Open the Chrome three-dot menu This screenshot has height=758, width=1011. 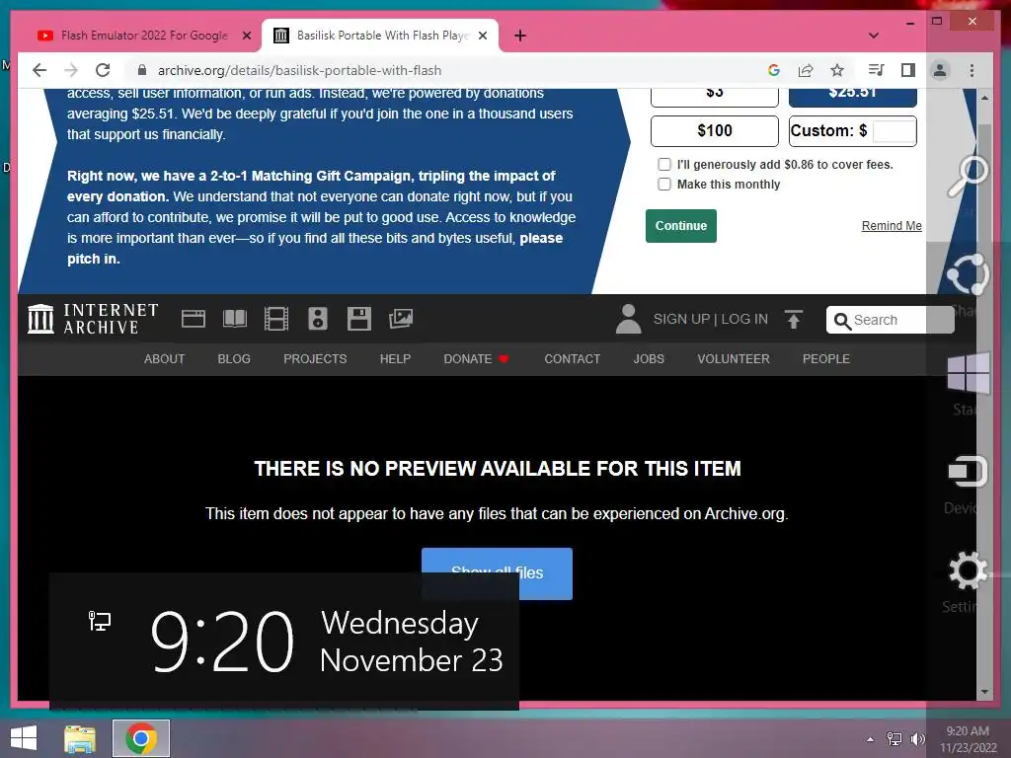(x=972, y=70)
